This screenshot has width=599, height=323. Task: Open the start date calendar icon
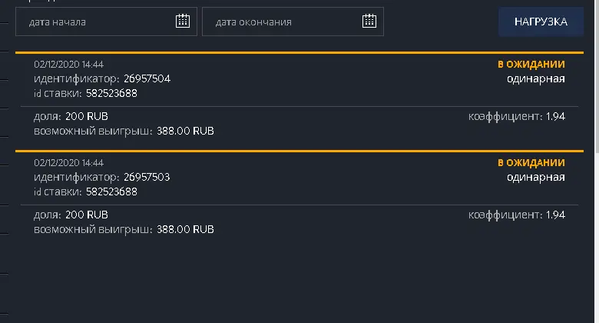(183, 21)
